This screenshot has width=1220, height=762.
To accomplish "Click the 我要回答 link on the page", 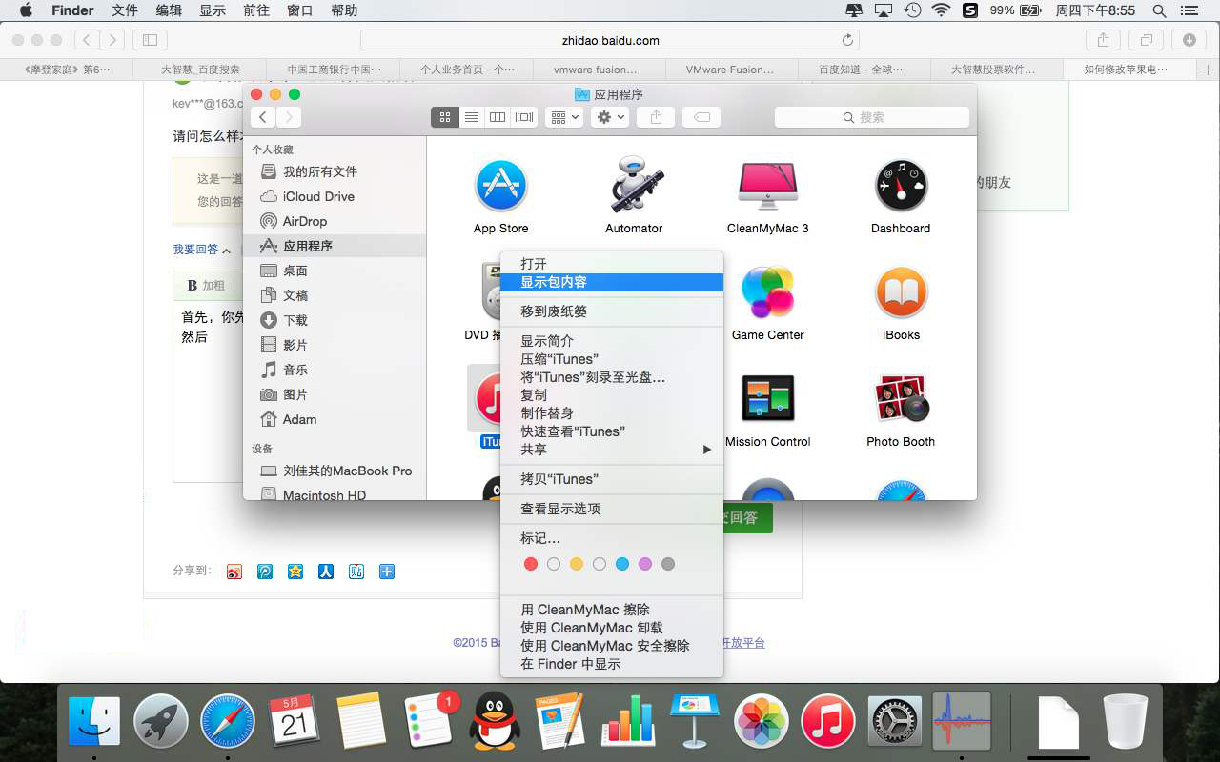I will [195, 250].
